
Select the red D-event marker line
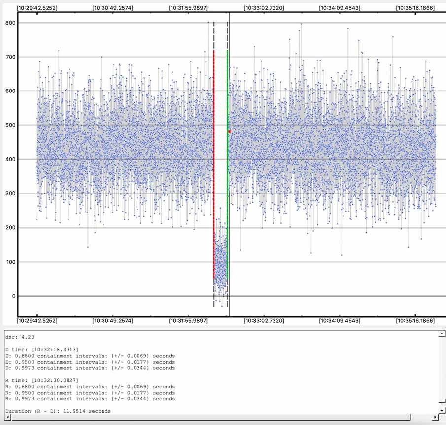pos(214,165)
